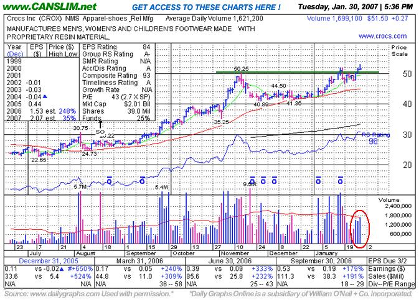Click the '35.25' price low label
The image size is (419, 300).
click(x=222, y=122)
